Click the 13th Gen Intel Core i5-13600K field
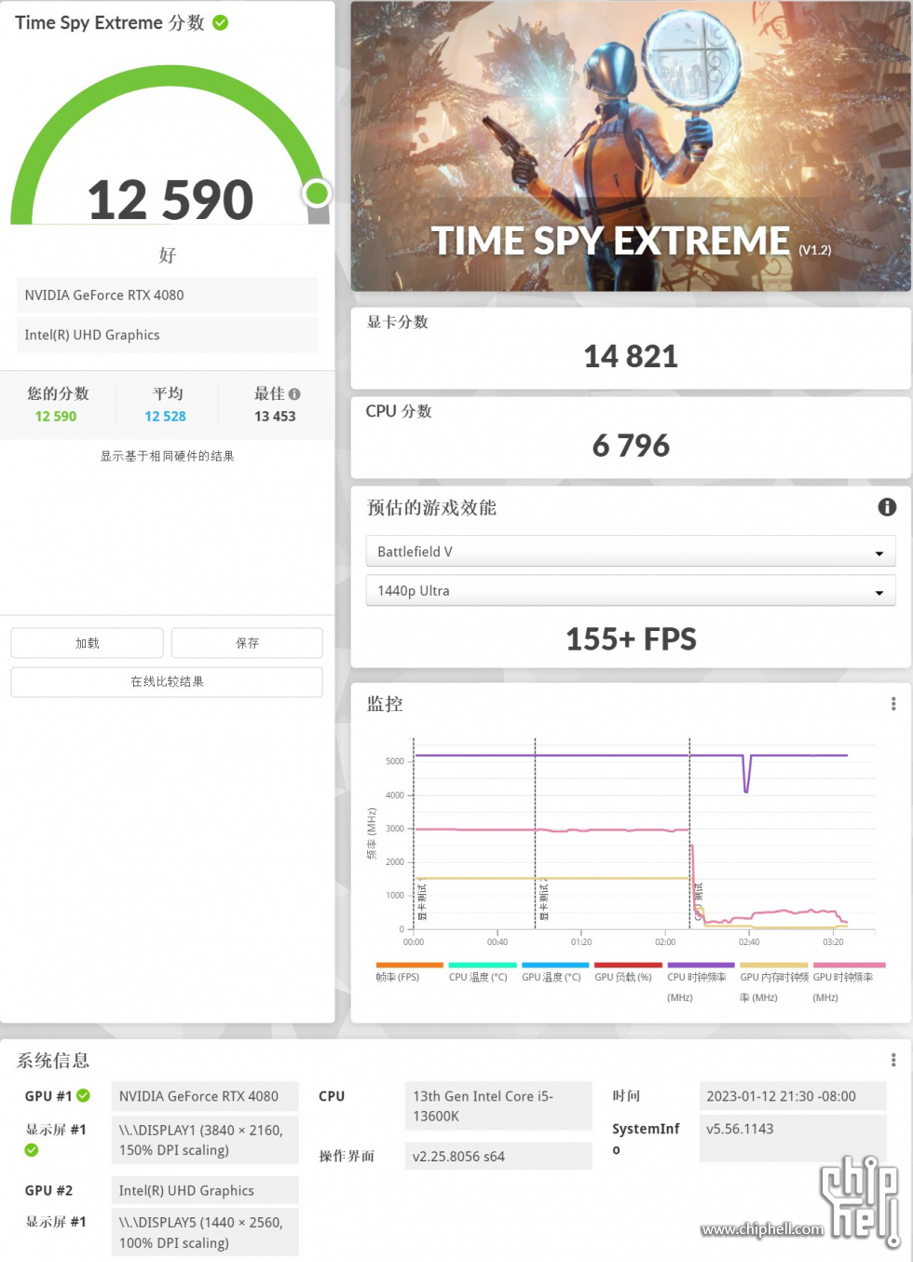Viewport: 913px width, 1262px height. click(x=498, y=1106)
